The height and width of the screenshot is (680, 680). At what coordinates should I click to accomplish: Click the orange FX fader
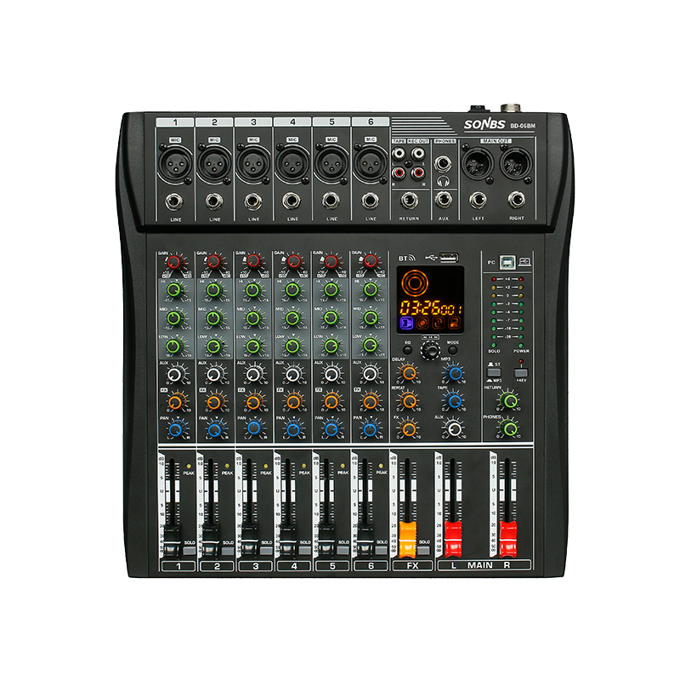[x=409, y=535]
